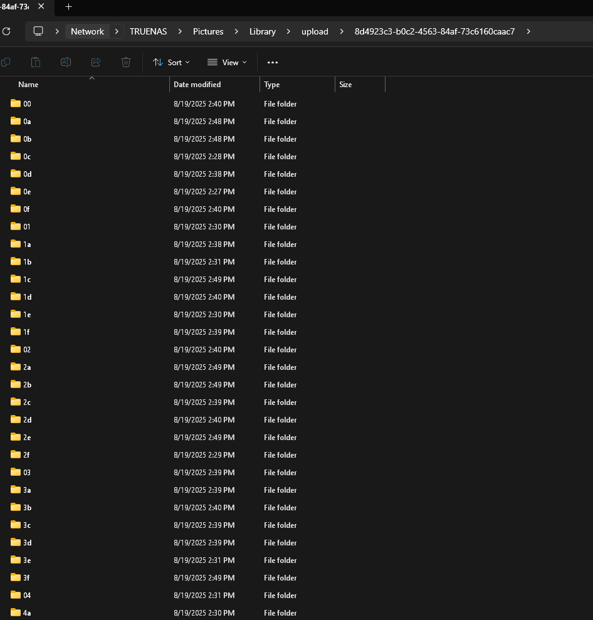Sort by the Name column header
The height and width of the screenshot is (620, 593).
28,85
